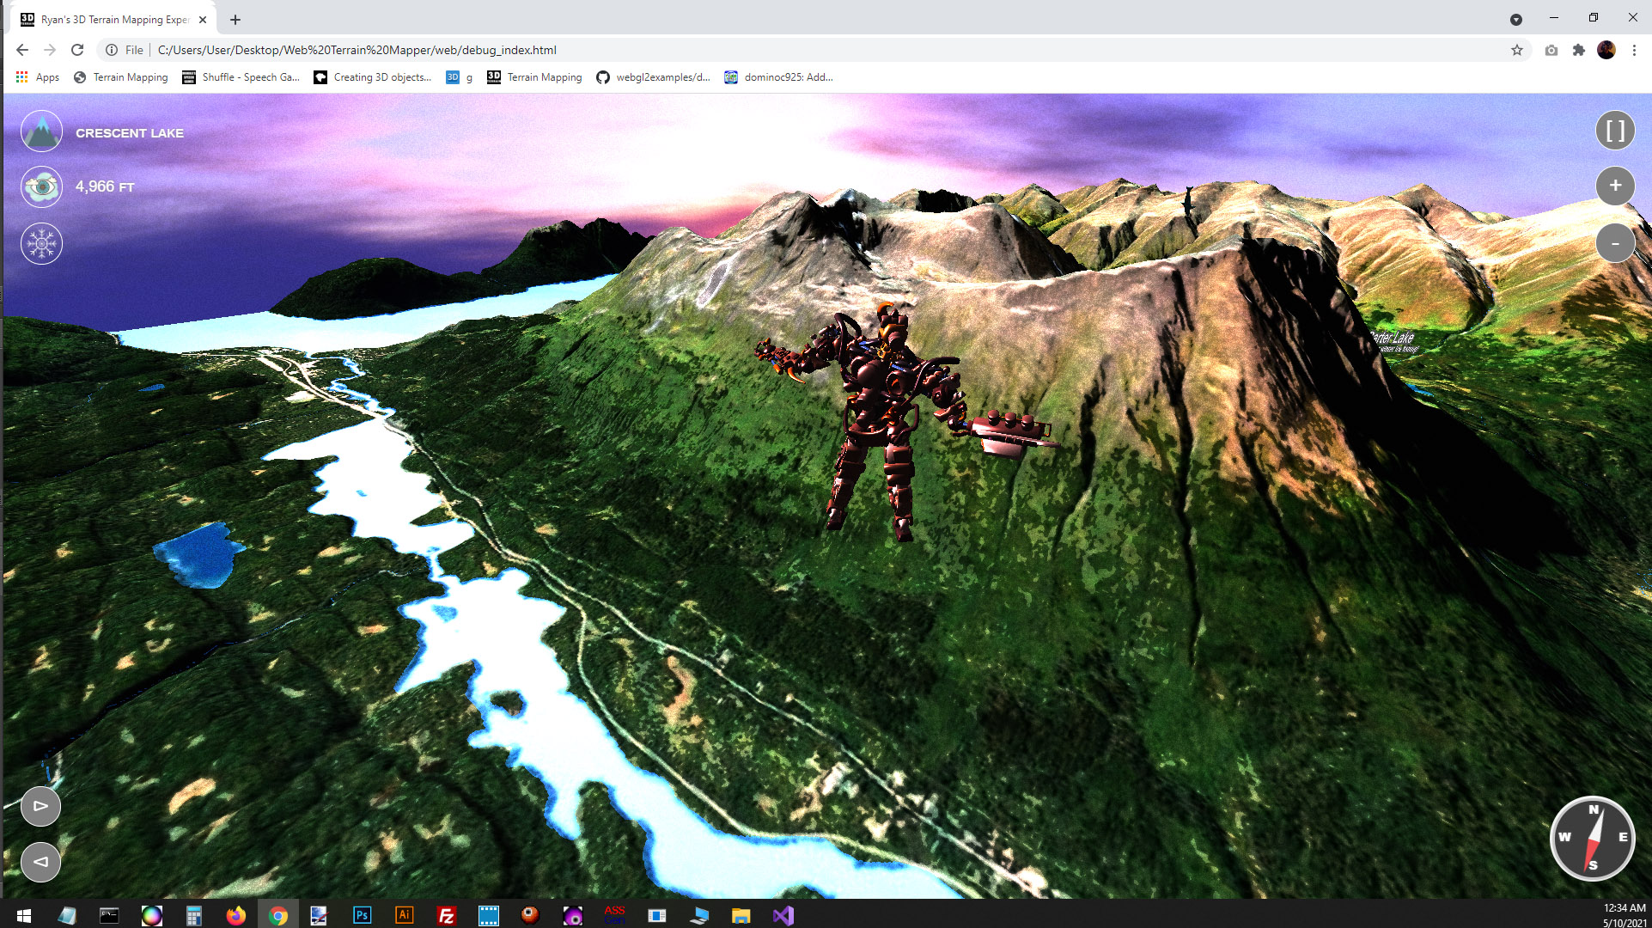Toggle the snowflake winter mode button
The image size is (1652, 928).
pos(41,243)
